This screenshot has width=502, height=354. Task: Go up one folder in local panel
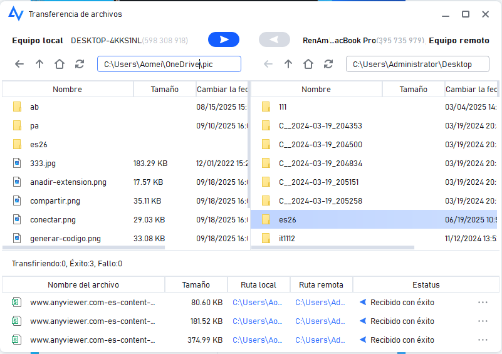[x=39, y=64]
